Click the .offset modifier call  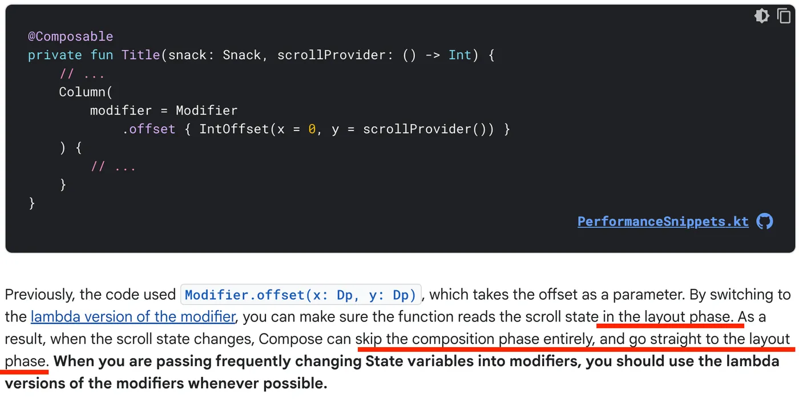148,129
